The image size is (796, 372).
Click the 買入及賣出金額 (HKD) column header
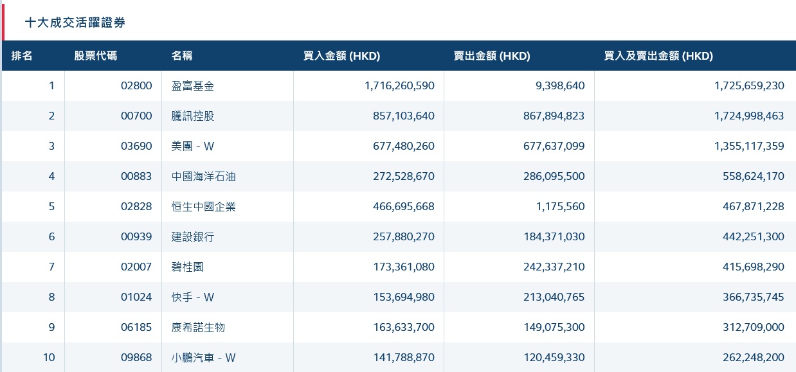tap(658, 56)
